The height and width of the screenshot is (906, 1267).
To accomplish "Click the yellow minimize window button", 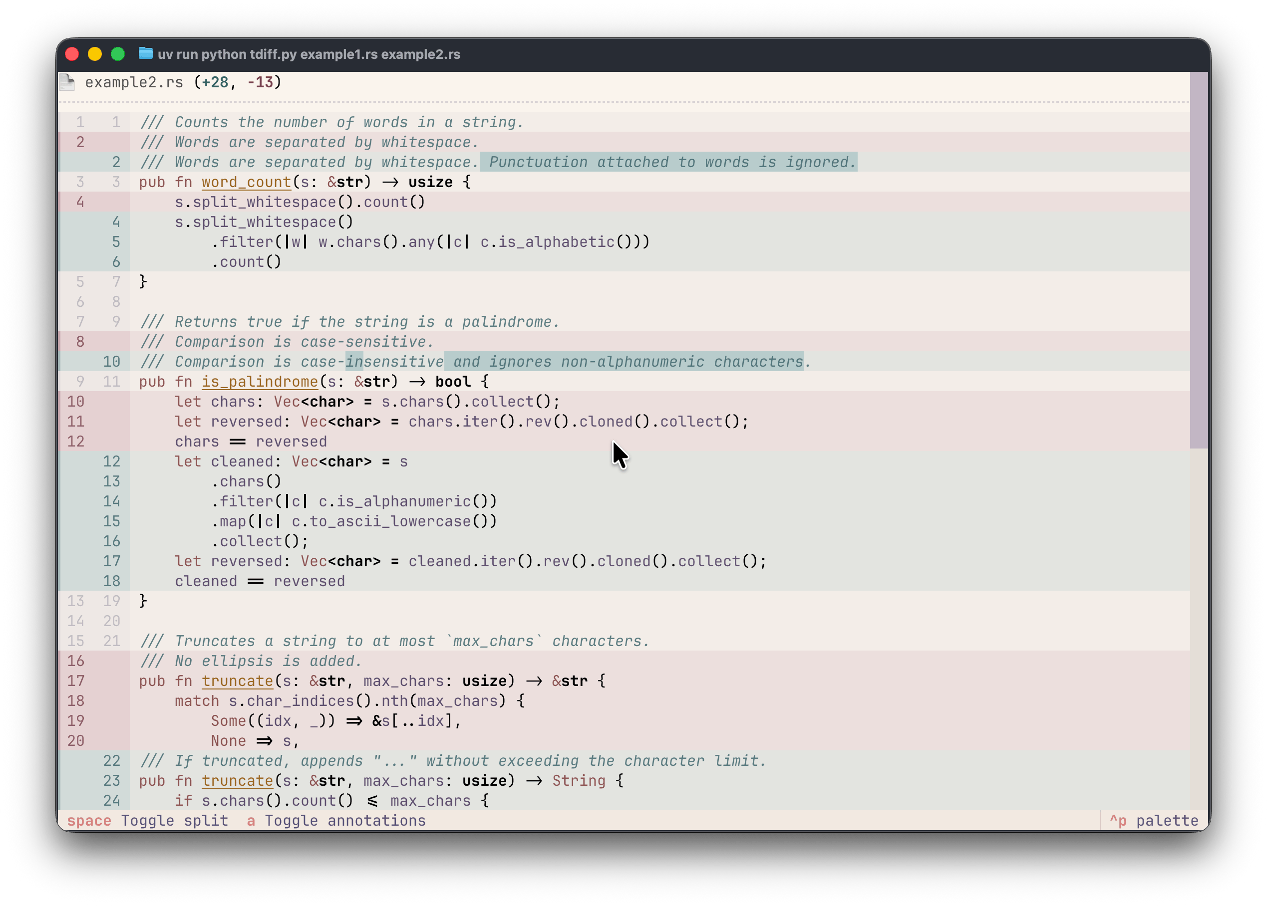I will 95,53.
